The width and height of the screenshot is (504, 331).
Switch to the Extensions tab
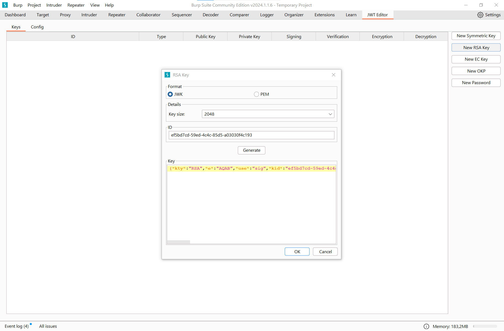(x=324, y=15)
